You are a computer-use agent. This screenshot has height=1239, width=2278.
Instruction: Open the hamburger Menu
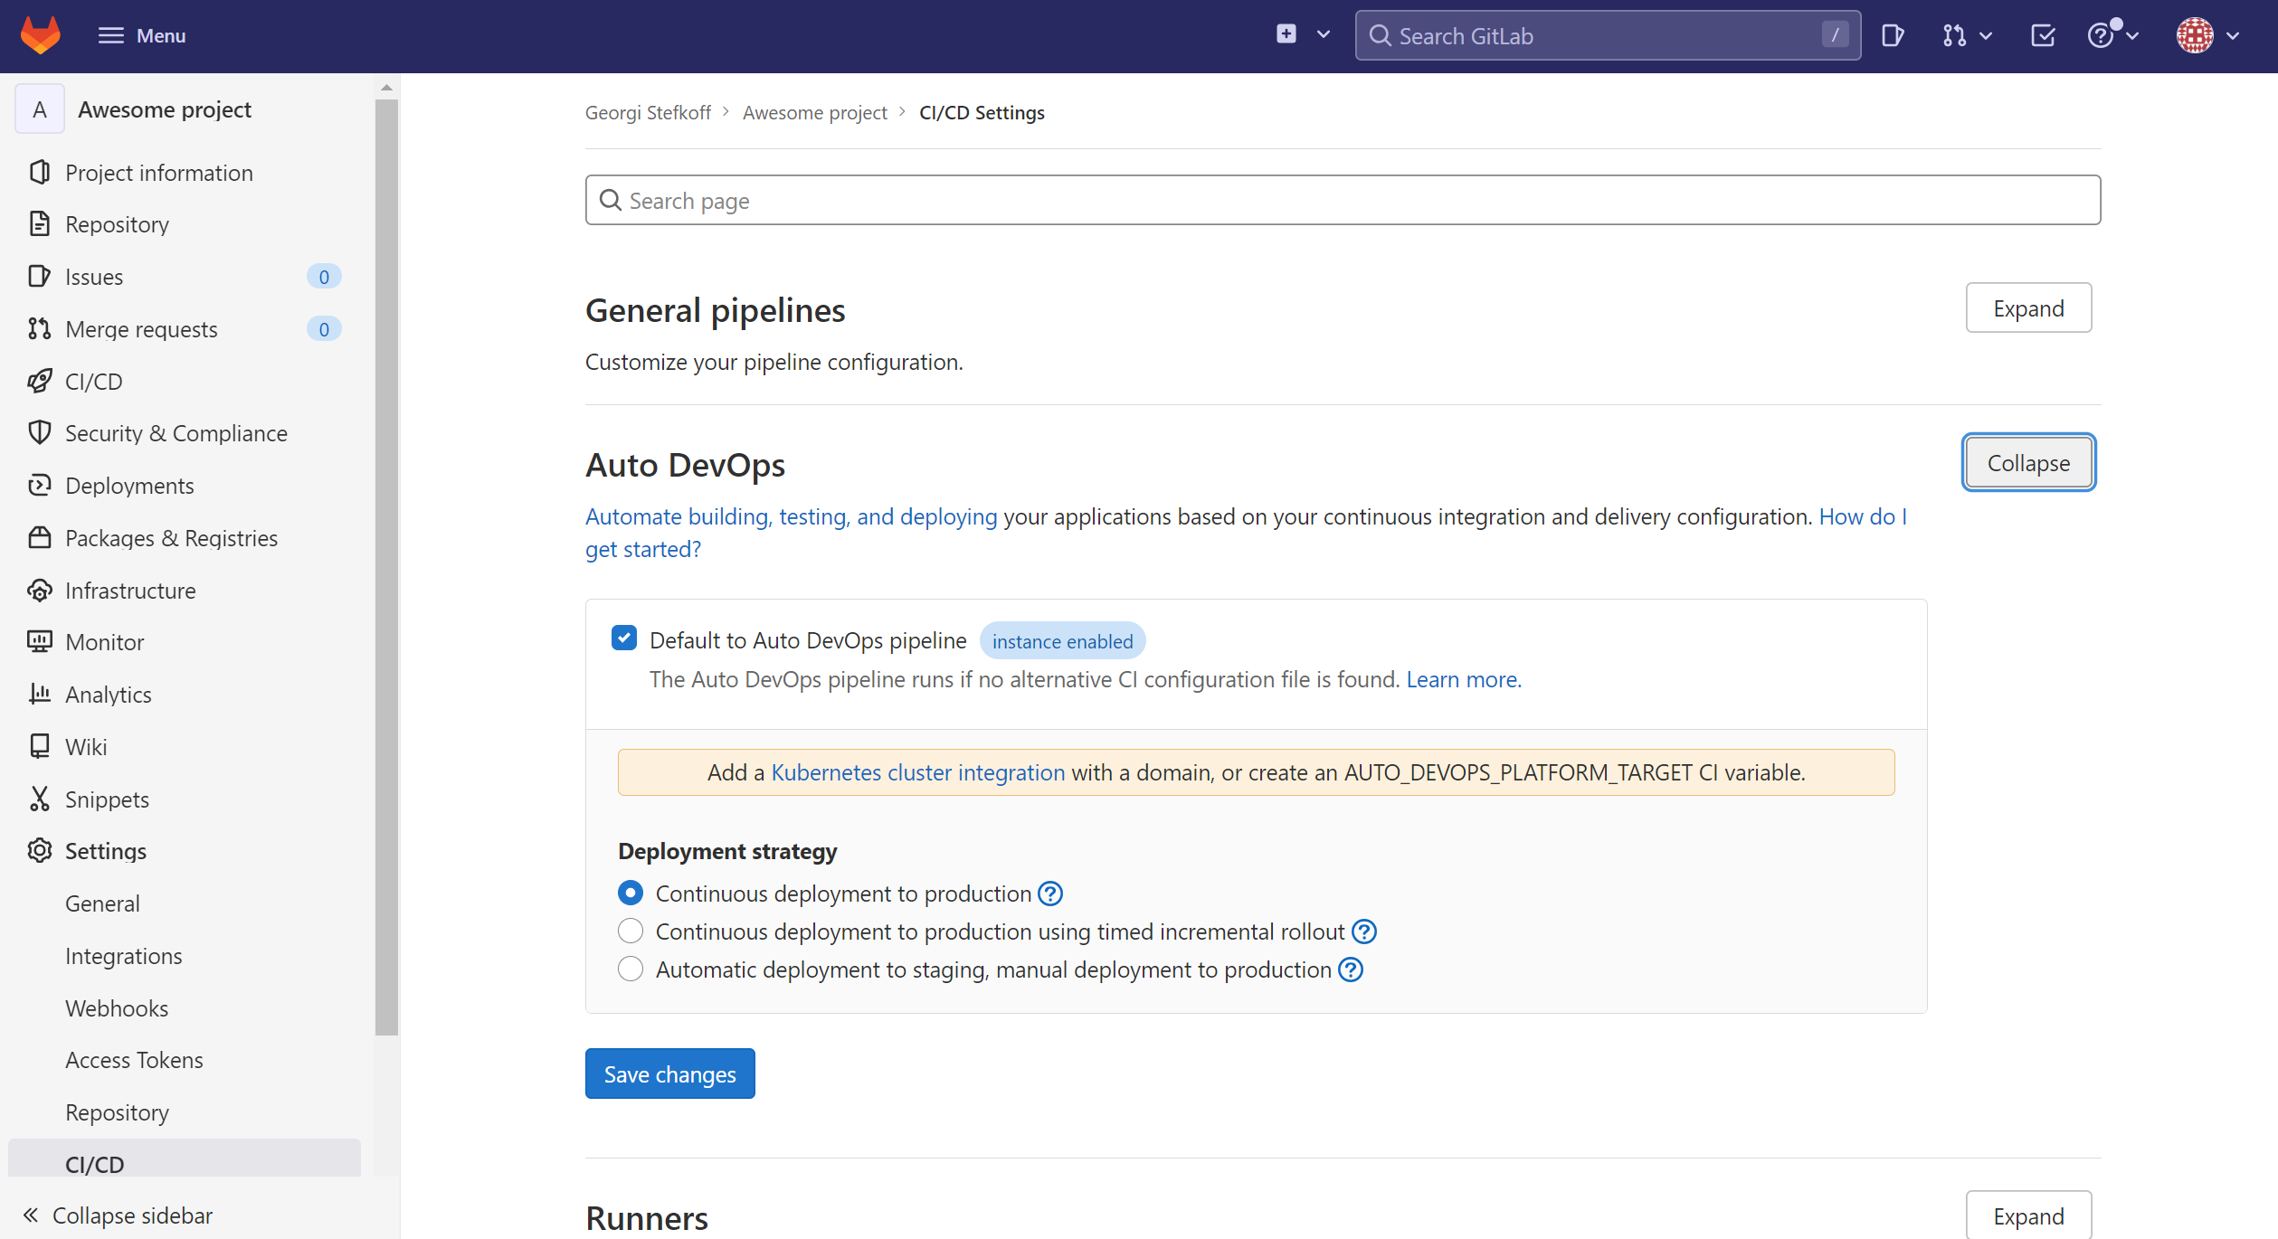click(142, 35)
